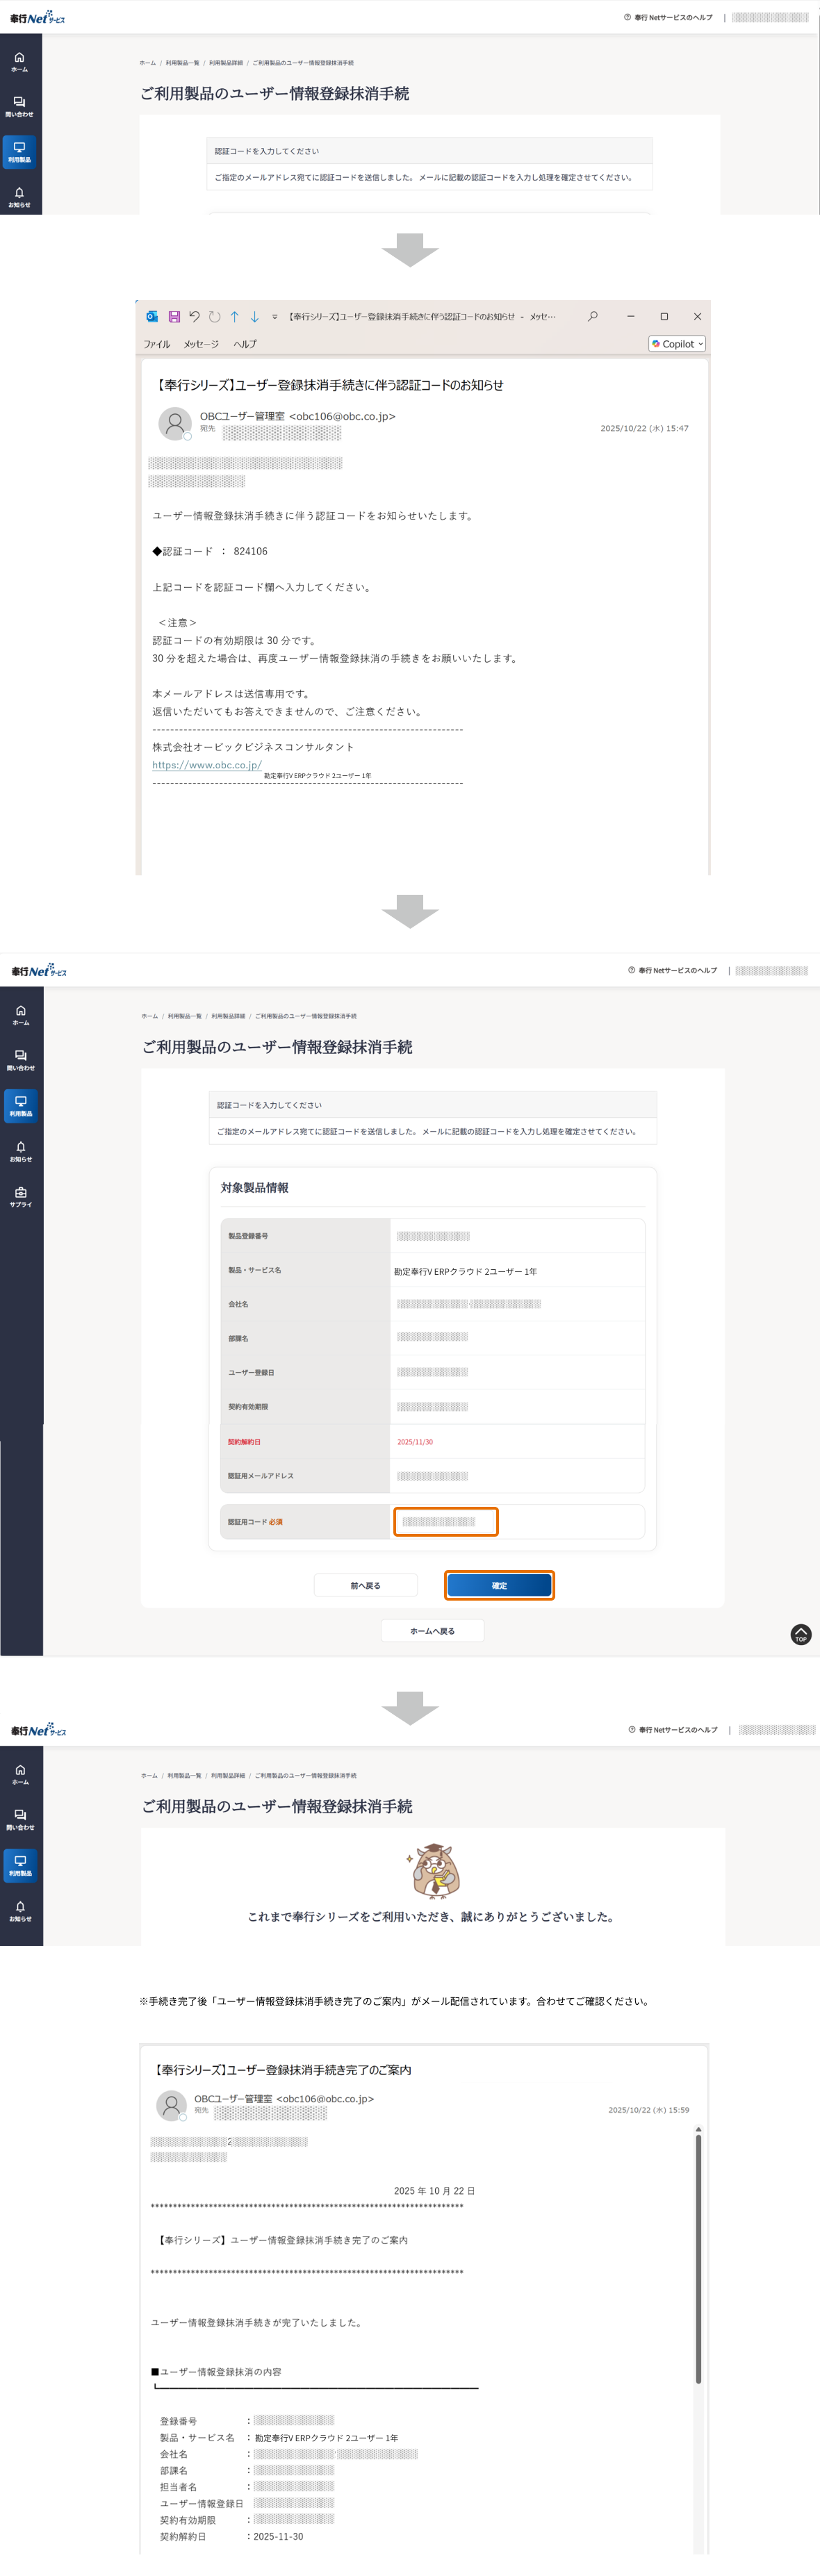
Task: Click the ホームへ戻る button
Action: 432,1631
